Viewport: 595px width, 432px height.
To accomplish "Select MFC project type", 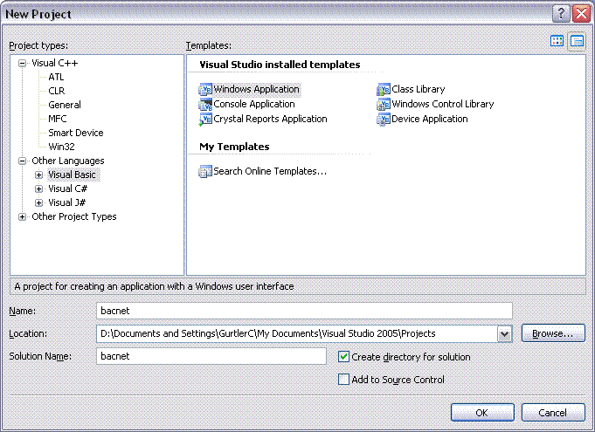I will [x=58, y=119].
